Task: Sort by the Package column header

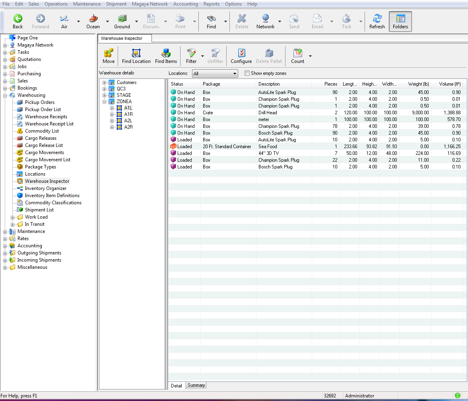Action: coord(228,84)
